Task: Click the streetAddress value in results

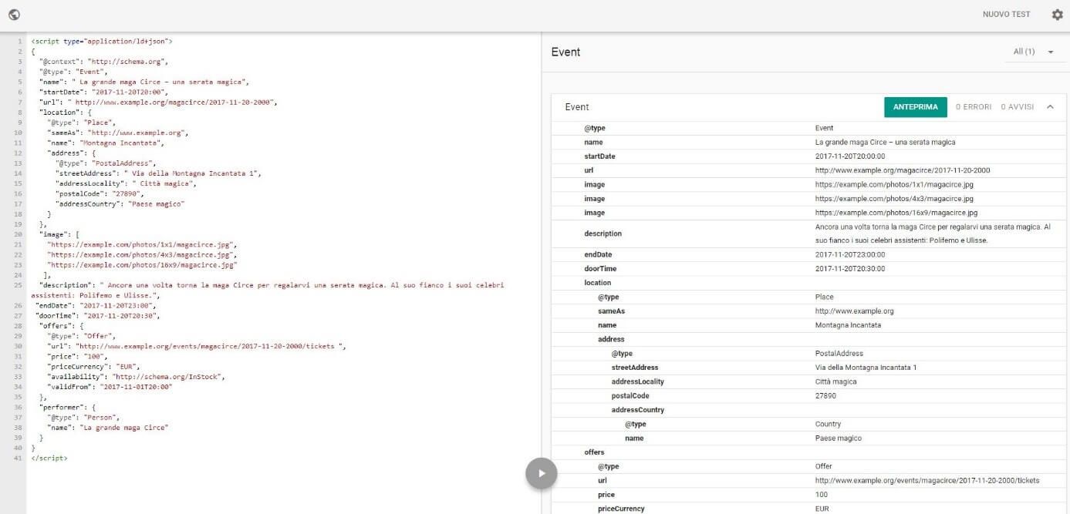Action: 866,368
